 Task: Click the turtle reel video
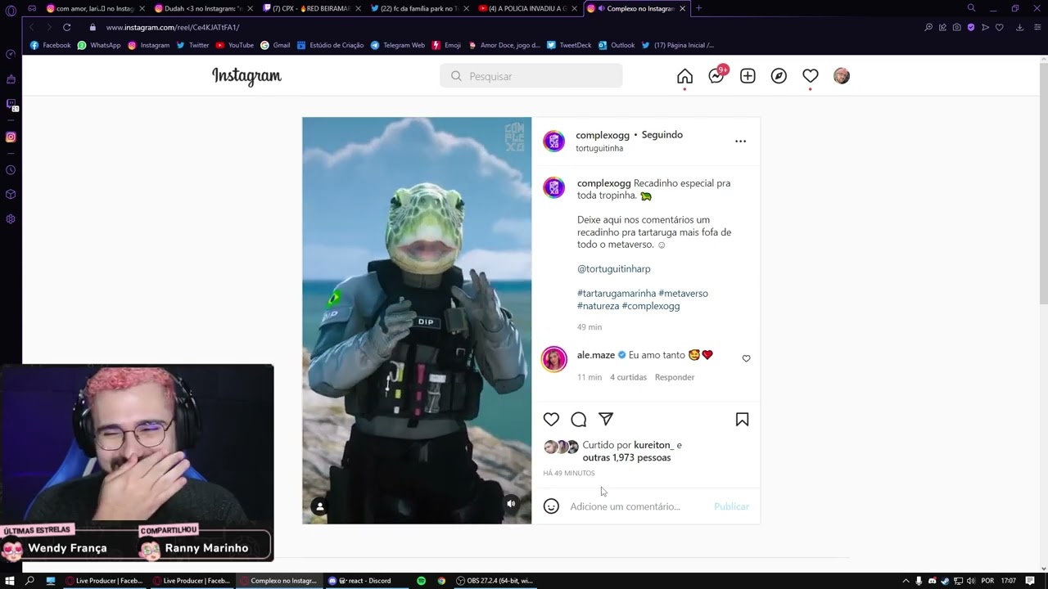(417, 321)
